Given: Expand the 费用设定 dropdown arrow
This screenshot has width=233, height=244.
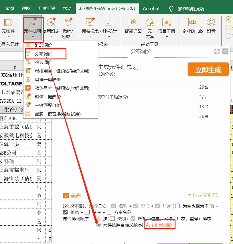Looking at the screenshot, I should [x=51, y=37].
